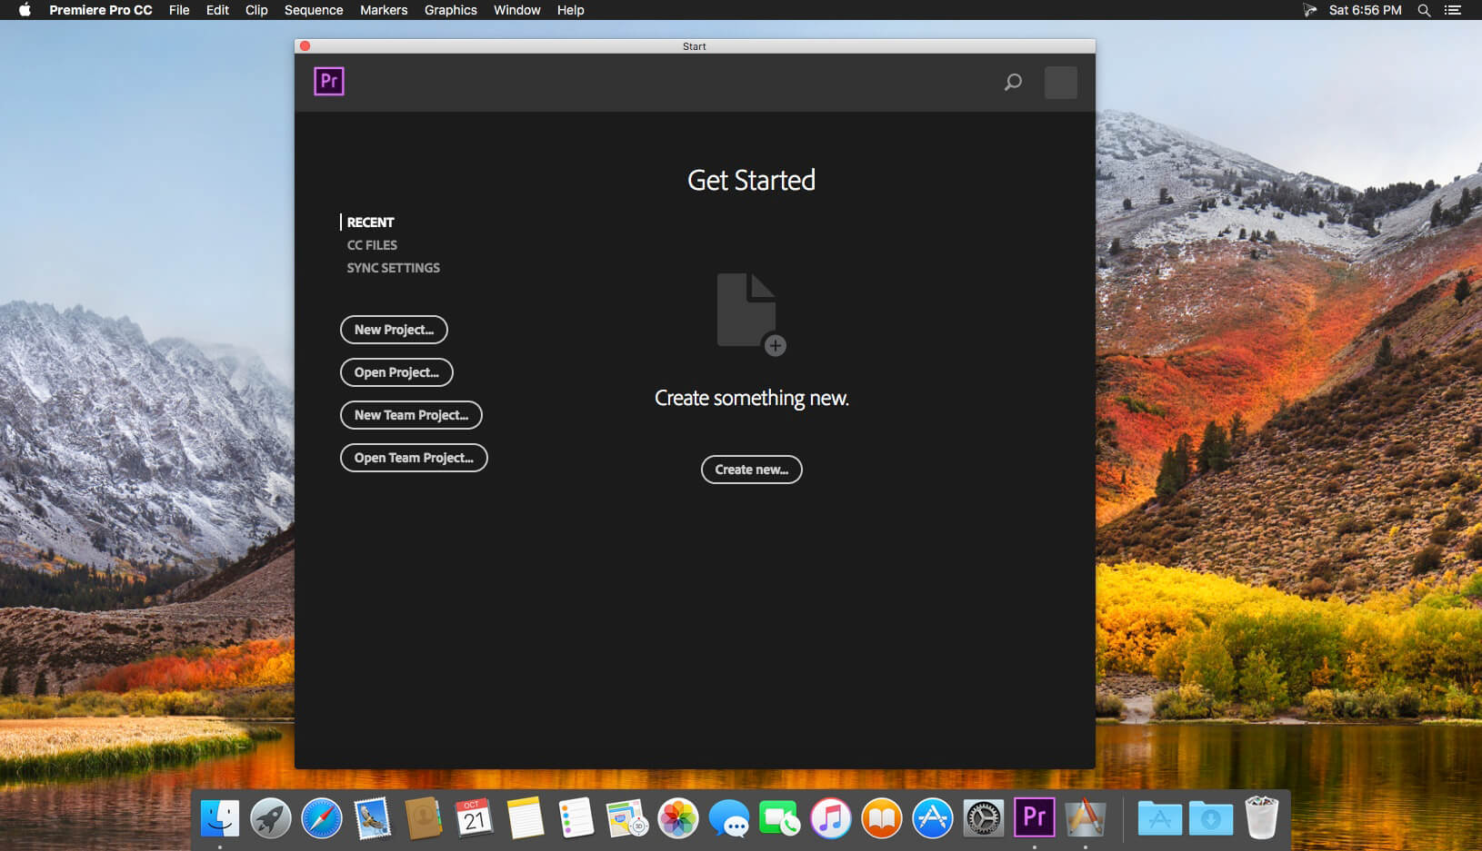The image size is (1482, 851).
Task: Open the pencil-and-ruler app icon in the Dock
Action: (1086, 818)
